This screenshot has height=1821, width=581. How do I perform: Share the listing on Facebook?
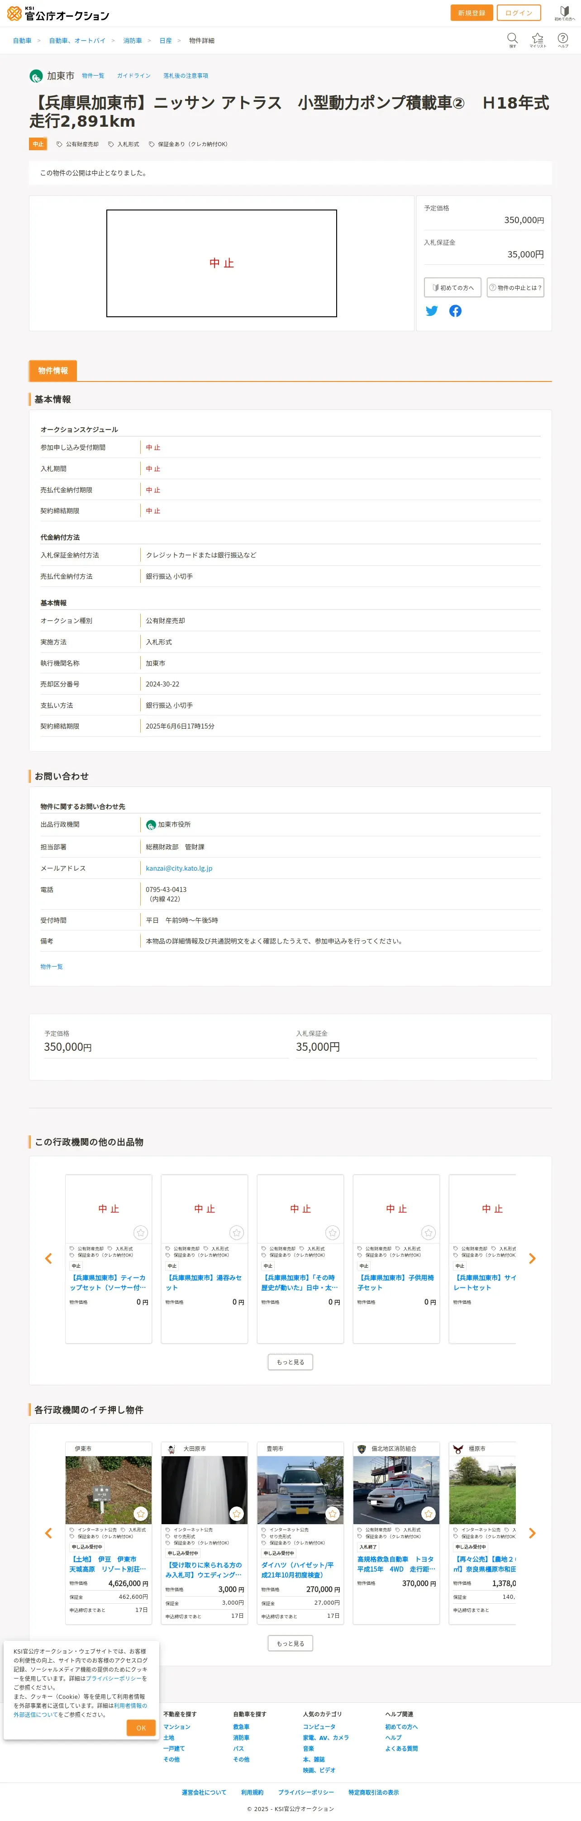point(455,311)
